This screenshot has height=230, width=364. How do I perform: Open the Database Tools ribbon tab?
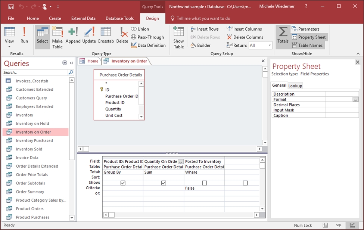[x=120, y=18]
